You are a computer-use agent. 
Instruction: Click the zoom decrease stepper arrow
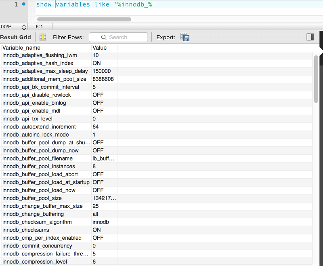pos(23,28)
